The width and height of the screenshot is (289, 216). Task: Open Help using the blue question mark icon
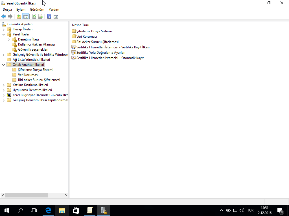pos(49,17)
